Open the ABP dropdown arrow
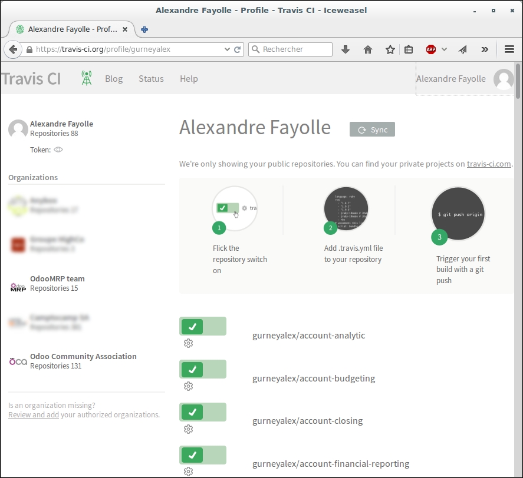Screen dimensions: 523x478 [x=444, y=49]
